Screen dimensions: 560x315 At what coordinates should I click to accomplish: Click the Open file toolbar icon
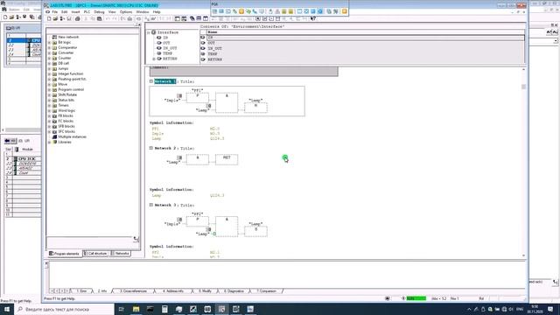(x=56, y=18)
